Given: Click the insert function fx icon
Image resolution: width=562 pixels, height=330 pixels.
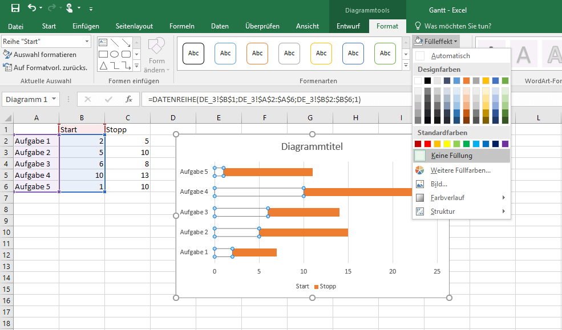Looking at the screenshot, I should point(129,99).
